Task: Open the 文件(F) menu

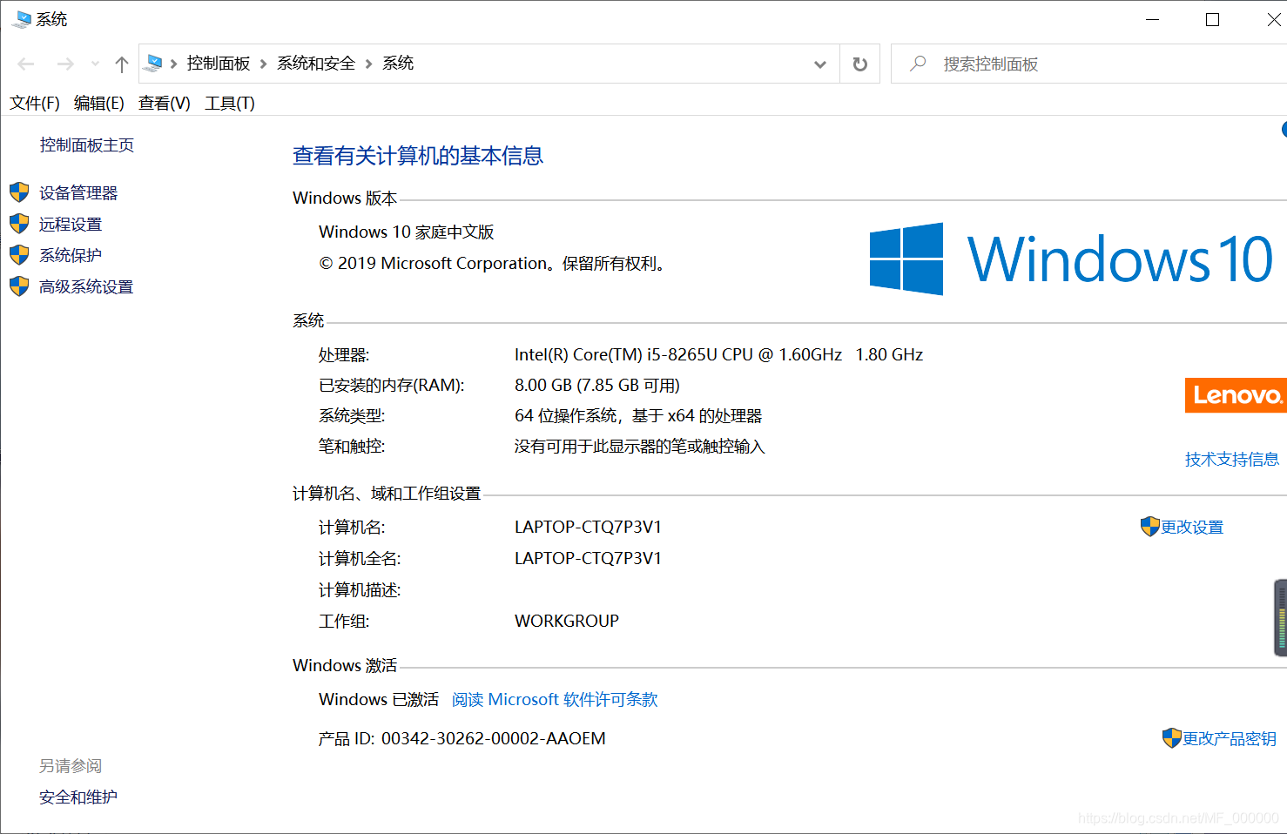Action: 35,103
